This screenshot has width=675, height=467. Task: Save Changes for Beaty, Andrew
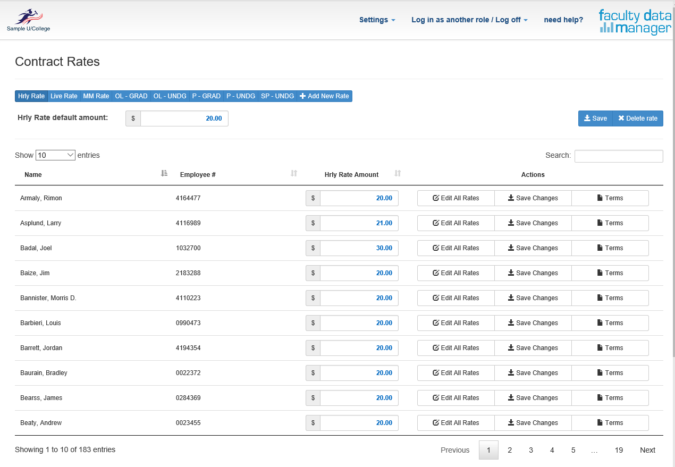click(533, 423)
